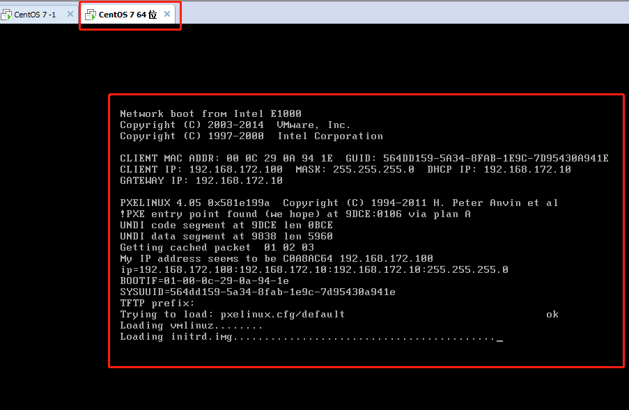Click the ip=192.168.172.100 parameter line
This screenshot has width=629, height=410.
(314, 269)
